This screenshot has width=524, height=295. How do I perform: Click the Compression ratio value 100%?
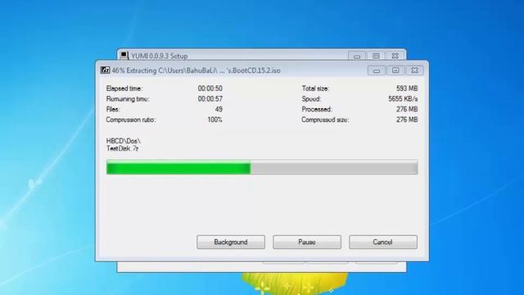pyautogui.click(x=215, y=120)
